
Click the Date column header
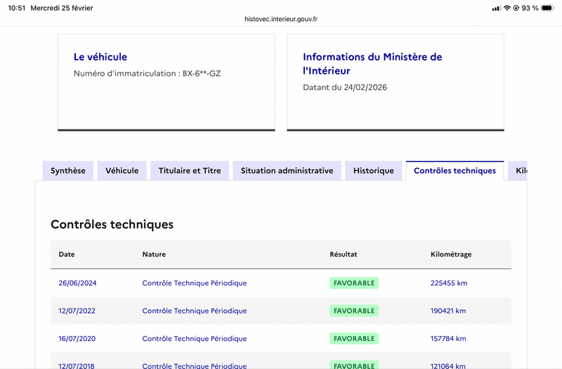[x=67, y=254]
